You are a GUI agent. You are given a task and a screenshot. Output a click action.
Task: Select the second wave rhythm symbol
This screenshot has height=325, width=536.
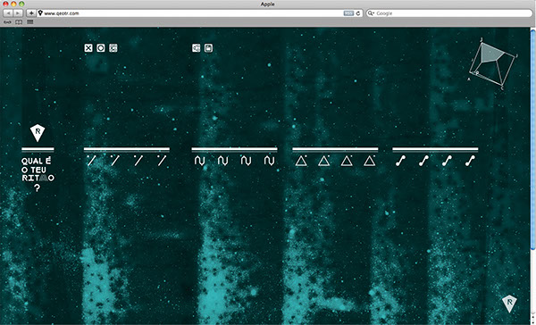point(222,161)
